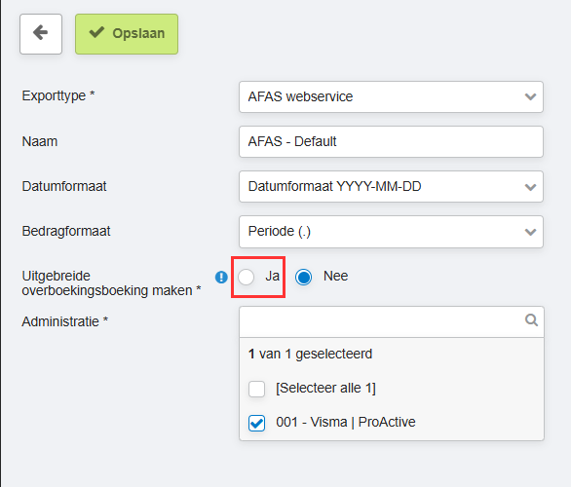
Task: Open the Bedragformaat dropdown
Action: [391, 232]
